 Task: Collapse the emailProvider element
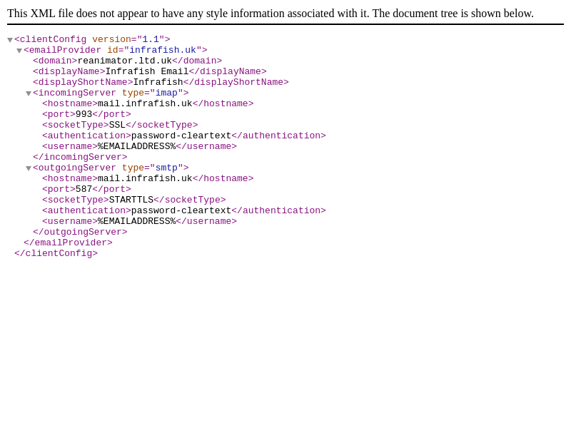[19, 51]
